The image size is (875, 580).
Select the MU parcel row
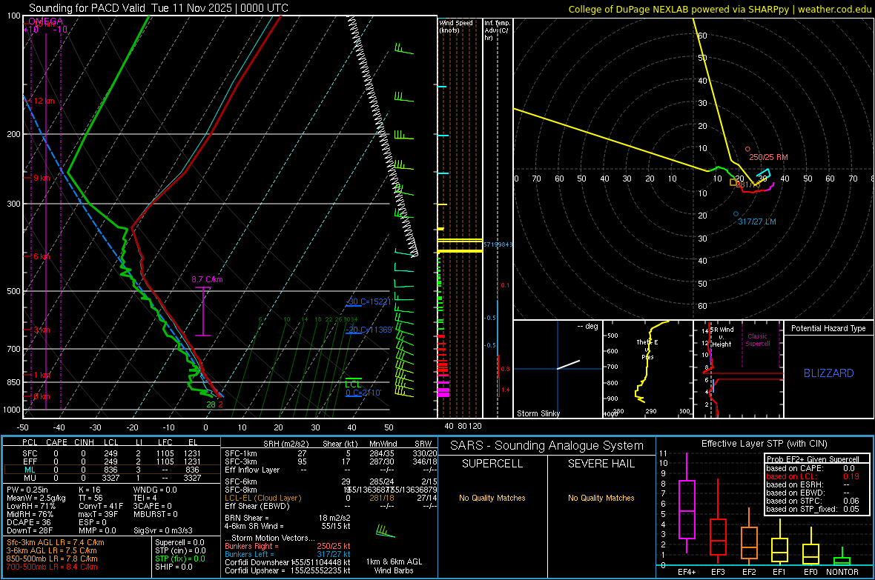click(110, 478)
